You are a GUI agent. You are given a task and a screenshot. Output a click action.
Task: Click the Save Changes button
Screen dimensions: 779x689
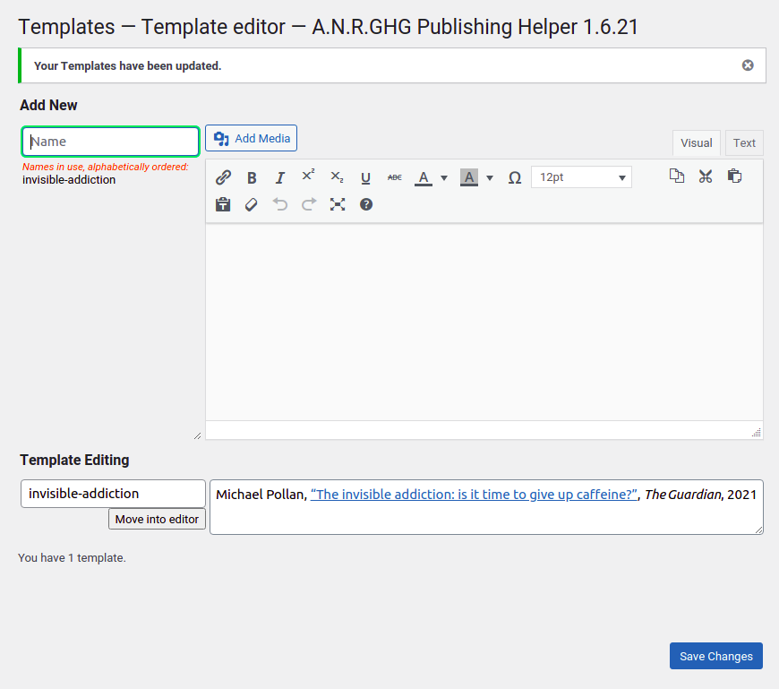click(x=716, y=656)
